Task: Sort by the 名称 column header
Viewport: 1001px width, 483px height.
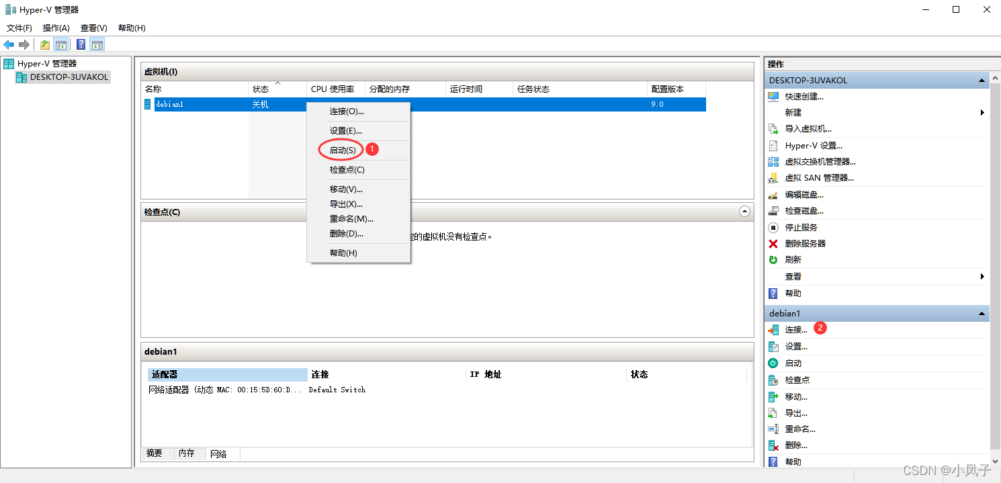Action: pos(195,89)
